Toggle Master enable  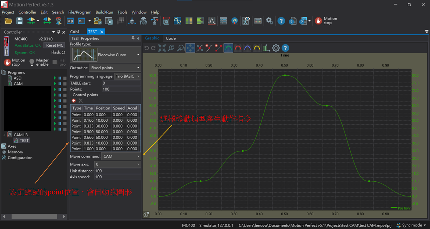(39, 62)
